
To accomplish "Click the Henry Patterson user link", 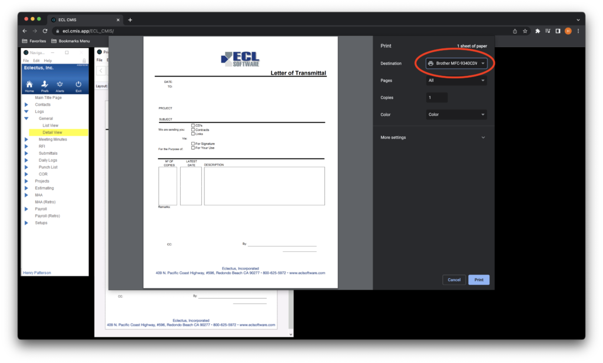I will coord(37,273).
